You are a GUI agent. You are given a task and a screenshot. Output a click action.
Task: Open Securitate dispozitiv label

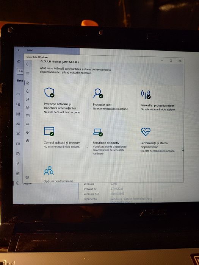click(x=106, y=143)
